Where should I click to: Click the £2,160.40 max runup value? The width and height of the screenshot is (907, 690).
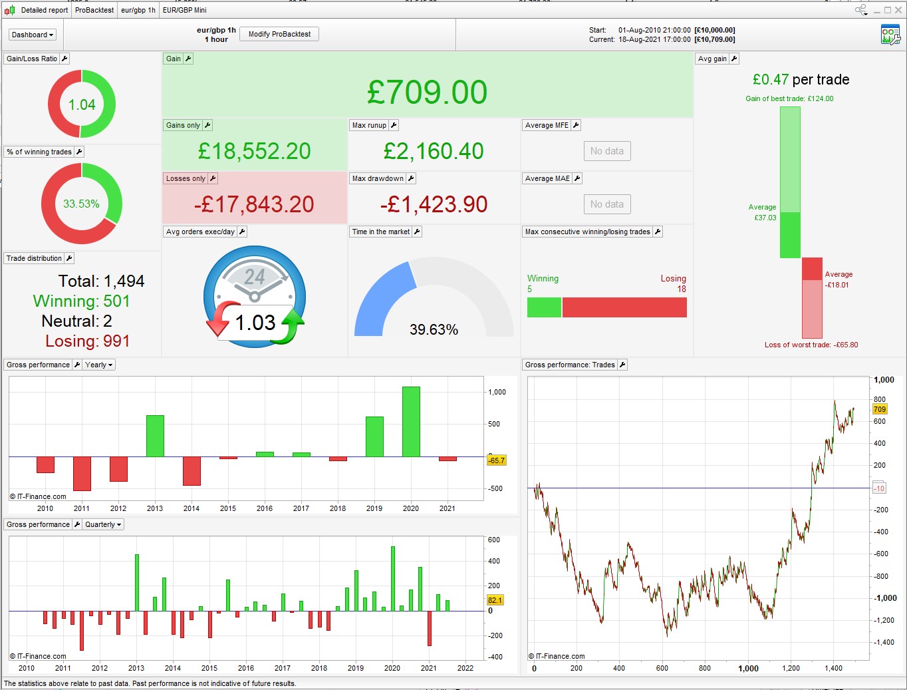click(x=434, y=151)
